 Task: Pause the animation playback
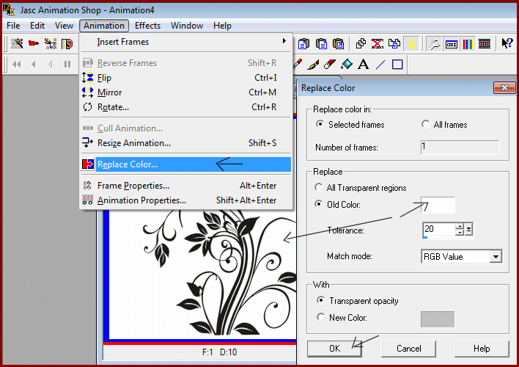[x=67, y=64]
